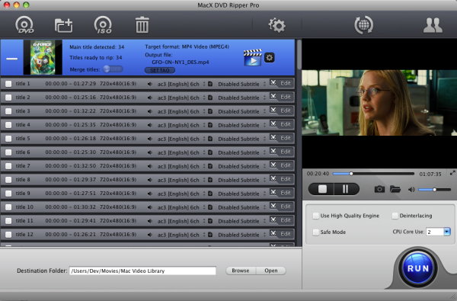Open the snapshot folder icon
457x301 pixels.
(395, 189)
